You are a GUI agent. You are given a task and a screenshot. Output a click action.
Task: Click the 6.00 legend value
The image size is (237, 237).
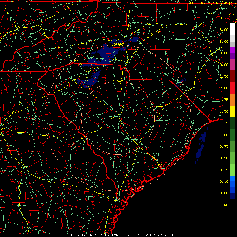224,41
